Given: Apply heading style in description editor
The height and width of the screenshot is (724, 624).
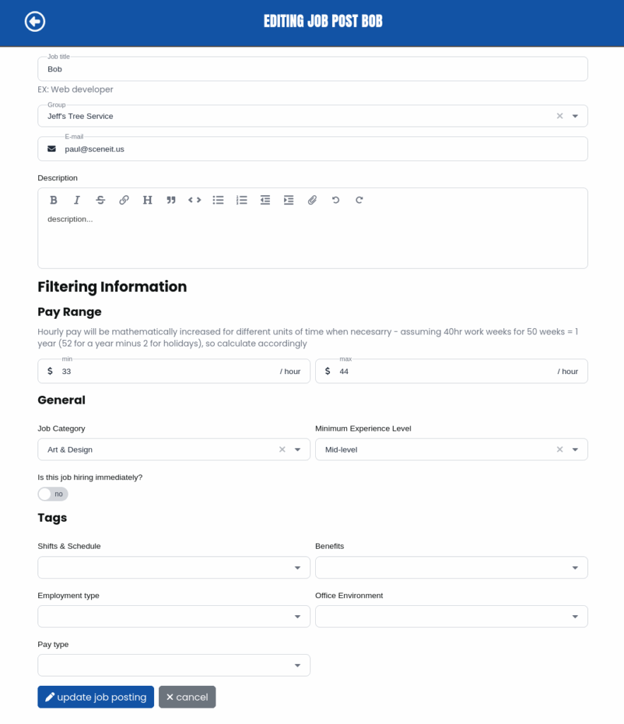Looking at the screenshot, I should [147, 200].
